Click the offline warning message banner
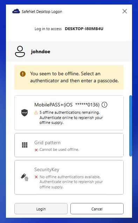This screenshot has height=223, width=138. (x=69, y=77)
